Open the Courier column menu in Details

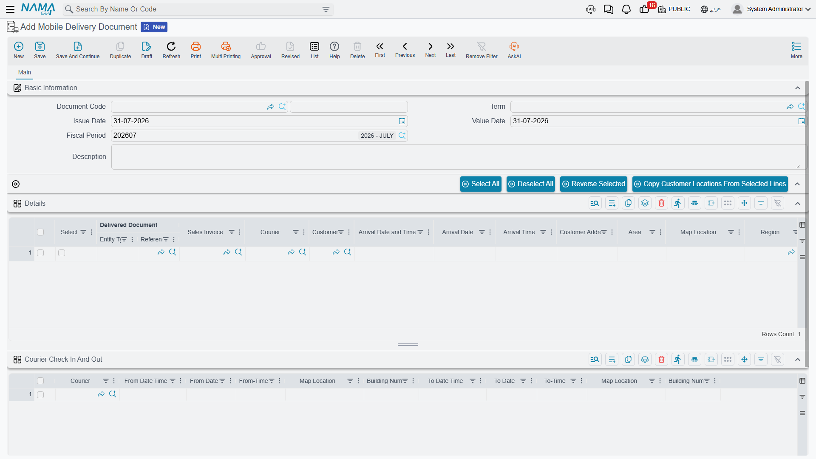pyautogui.click(x=304, y=232)
